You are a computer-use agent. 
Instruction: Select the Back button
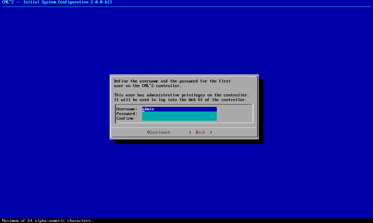click(200, 132)
